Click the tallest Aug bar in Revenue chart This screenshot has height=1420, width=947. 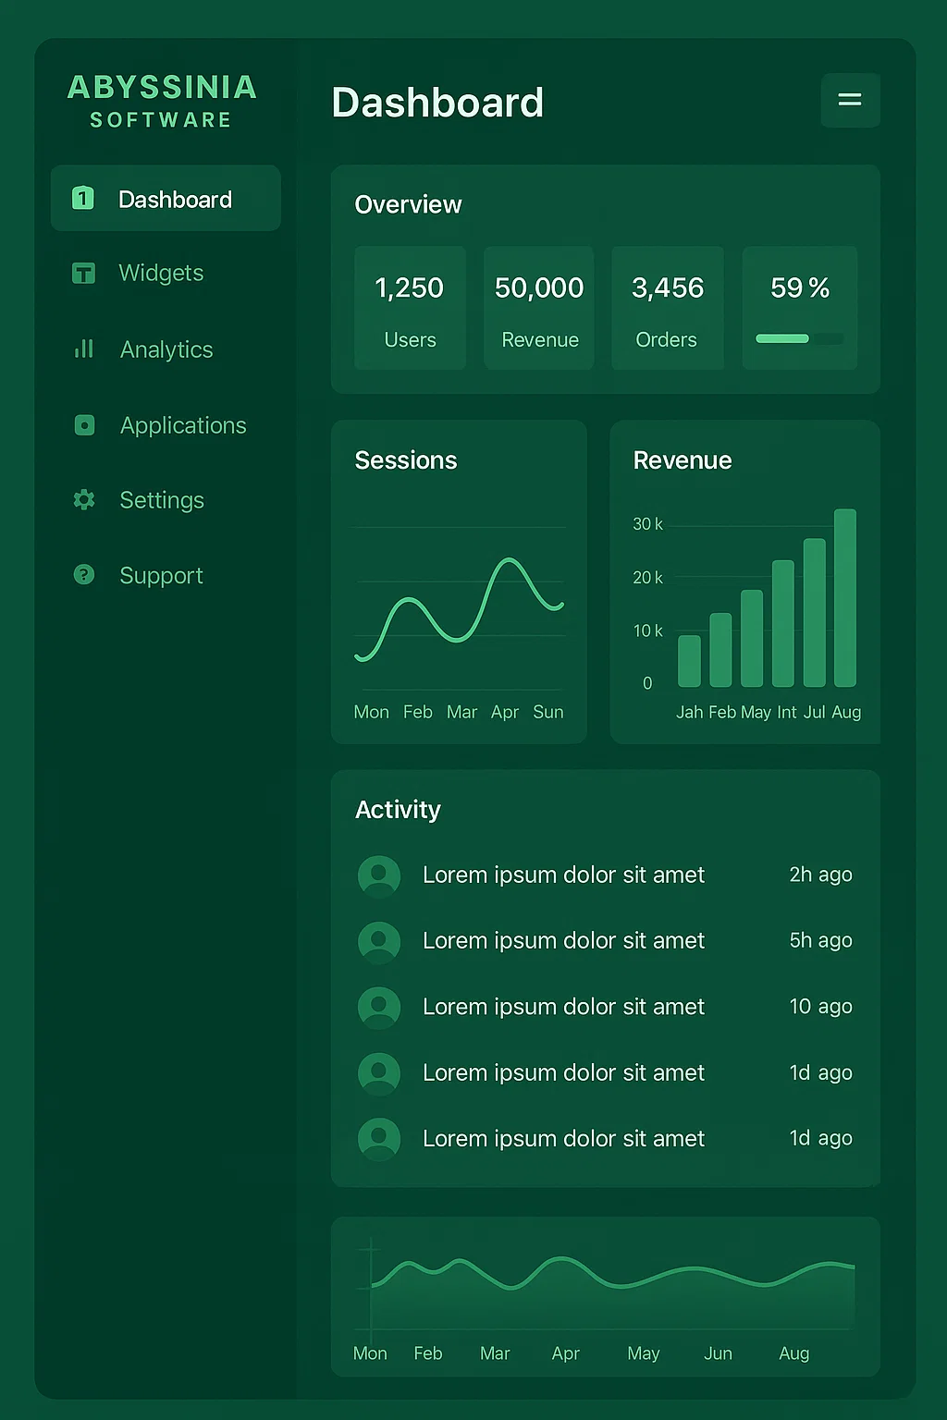coord(845,597)
